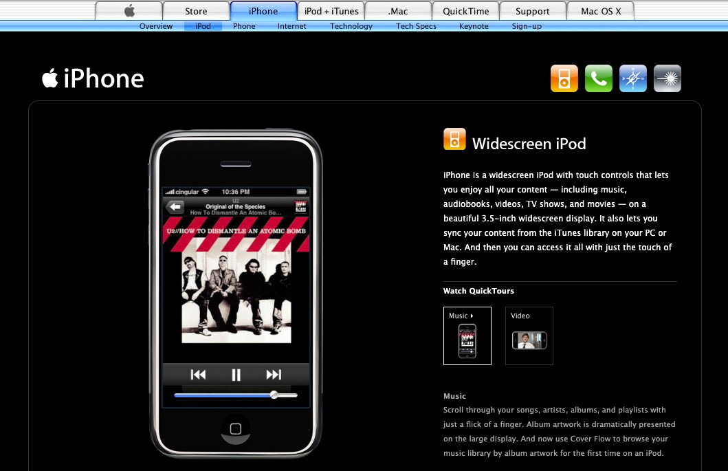Click the 10:36 PM time on iPhone
The width and height of the screenshot is (728, 471).
pos(235,191)
